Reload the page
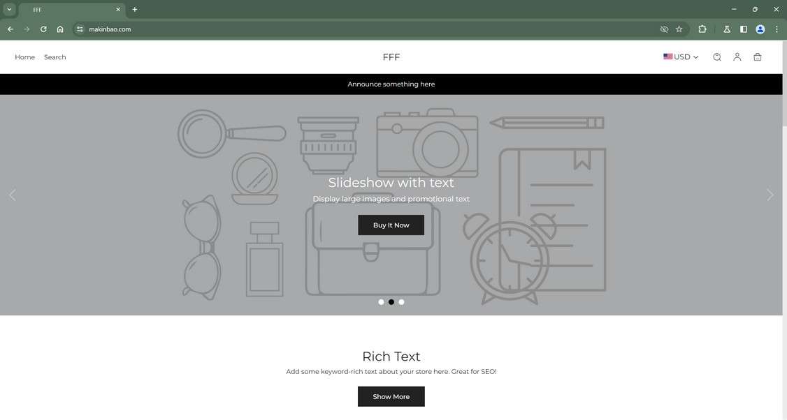This screenshot has height=420, width=787. click(x=43, y=29)
